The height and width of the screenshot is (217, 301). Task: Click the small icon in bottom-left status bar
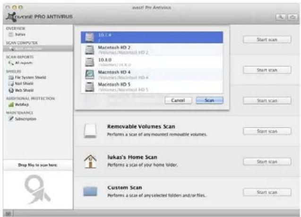pyautogui.click(x=8, y=214)
